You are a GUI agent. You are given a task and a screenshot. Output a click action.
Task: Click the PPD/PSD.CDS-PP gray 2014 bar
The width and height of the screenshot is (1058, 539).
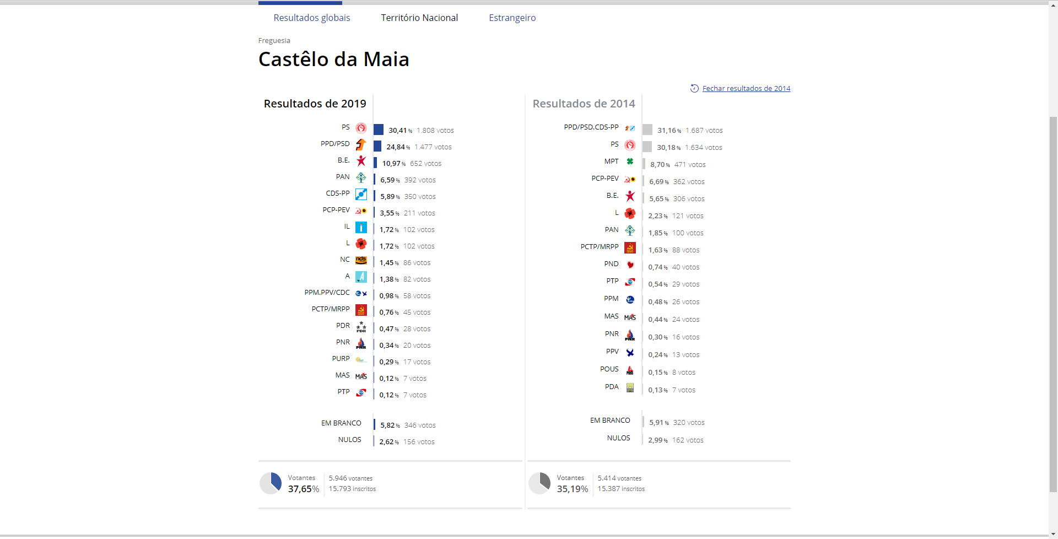coord(647,130)
